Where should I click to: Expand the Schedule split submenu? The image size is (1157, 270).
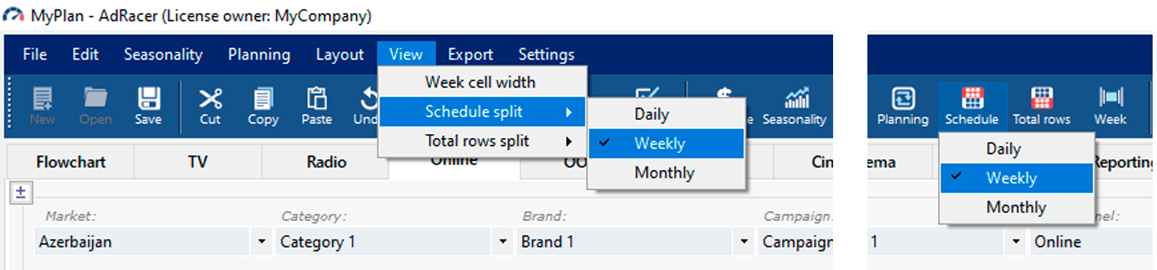tap(481, 111)
